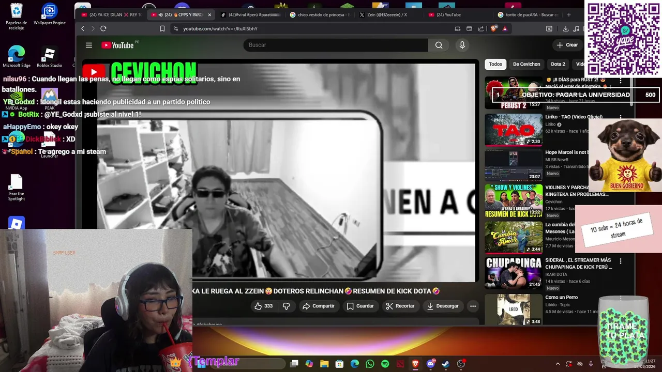Open the Brave Shields lion icon
The width and height of the screenshot is (662, 372).
click(x=493, y=28)
